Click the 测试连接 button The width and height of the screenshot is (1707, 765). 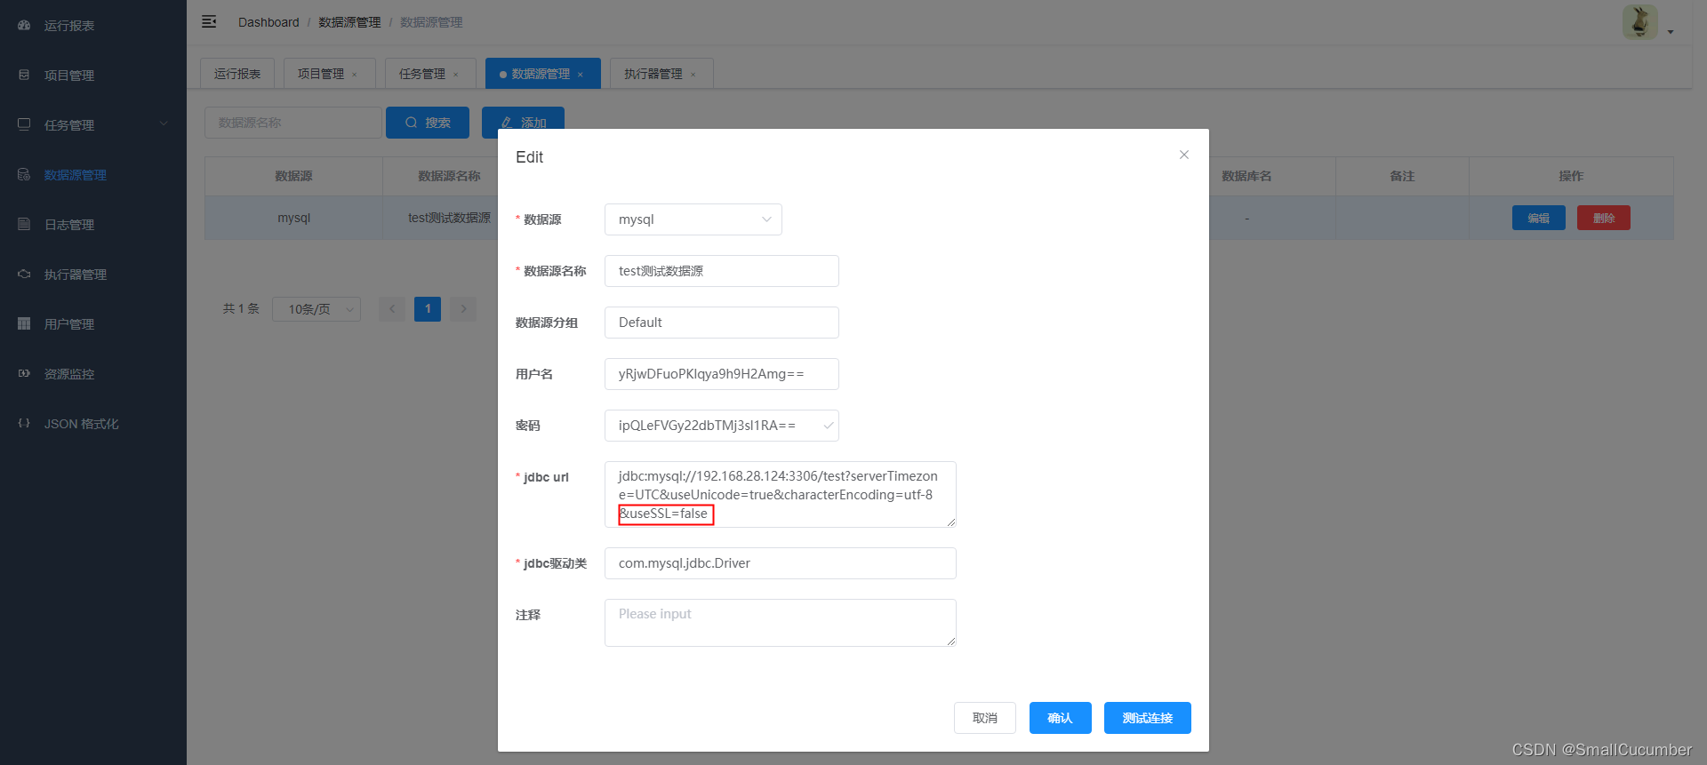click(x=1148, y=718)
